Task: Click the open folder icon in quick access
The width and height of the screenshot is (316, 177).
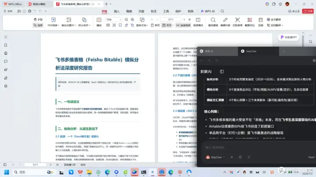Action: point(19,11)
